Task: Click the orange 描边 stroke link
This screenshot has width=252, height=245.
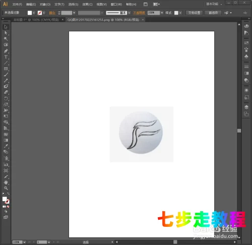Action: pyautogui.click(x=52, y=13)
